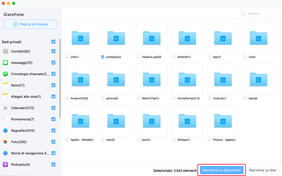Tick the AmazonUK(2) checkbox
282x176 pixels.
pos(67,98)
